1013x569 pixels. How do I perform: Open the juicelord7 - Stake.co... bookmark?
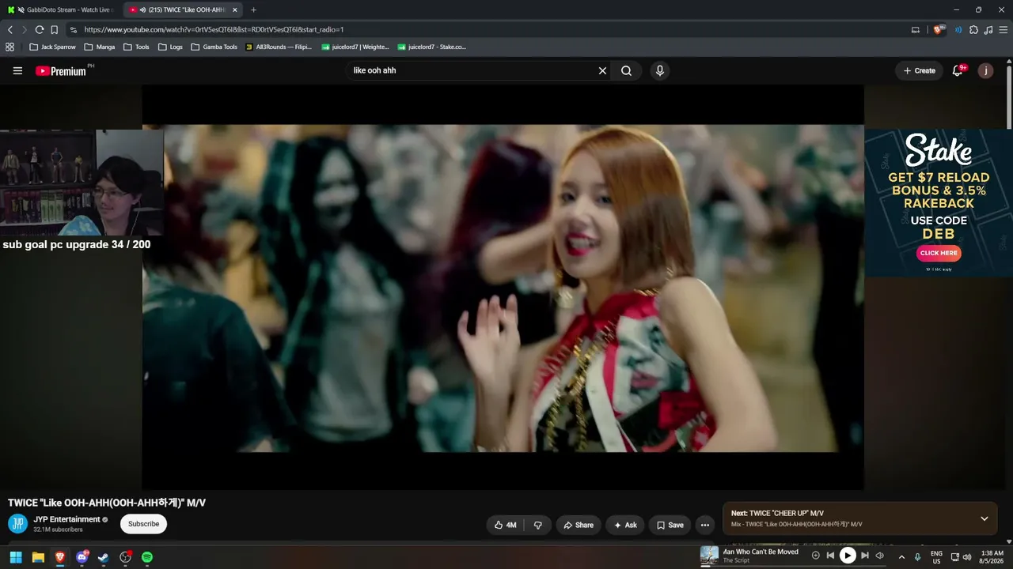point(432,47)
